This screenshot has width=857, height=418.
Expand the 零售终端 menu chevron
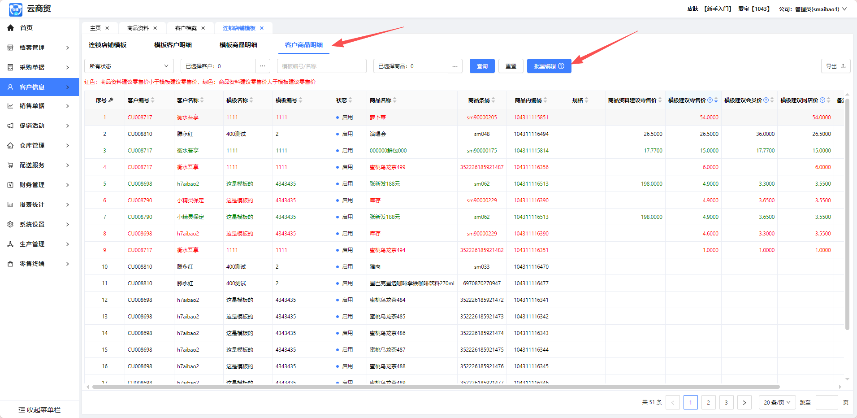68,264
